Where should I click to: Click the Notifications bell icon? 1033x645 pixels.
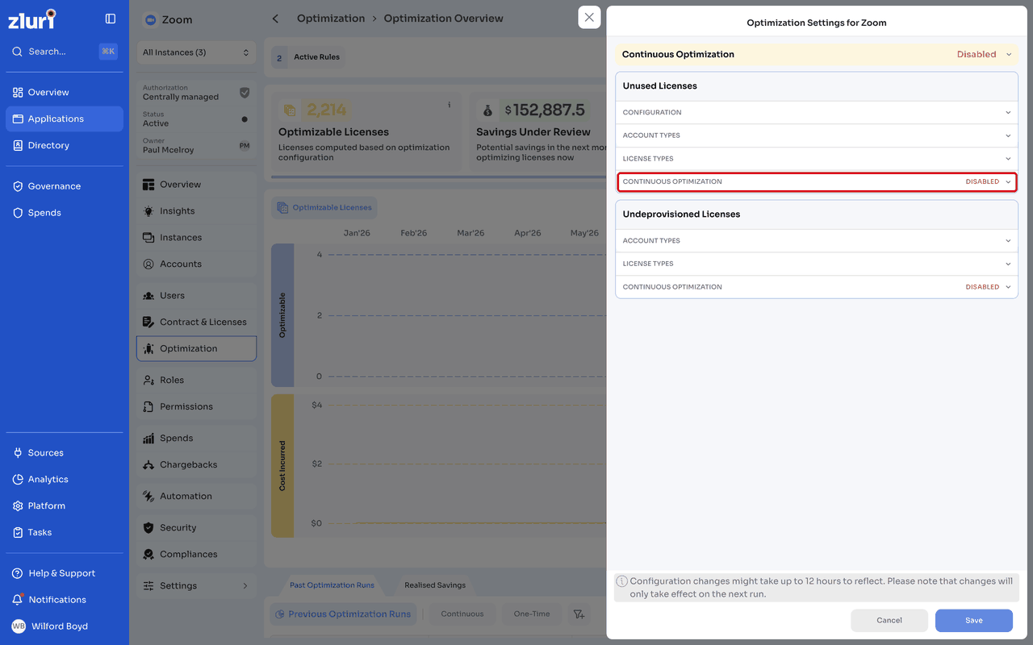coord(18,600)
